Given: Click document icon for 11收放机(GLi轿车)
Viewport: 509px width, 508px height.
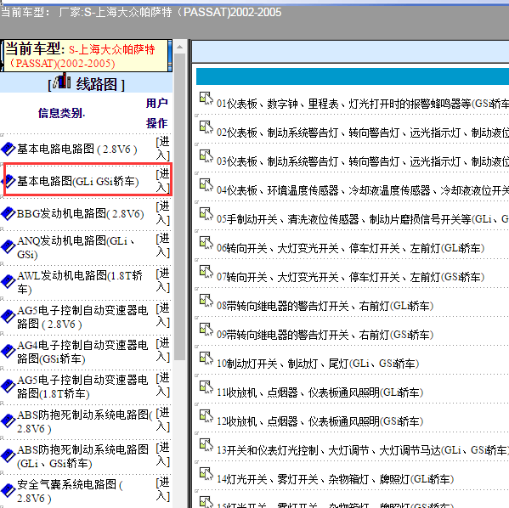Looking at the screenshot, I should (x=206, y=387).
